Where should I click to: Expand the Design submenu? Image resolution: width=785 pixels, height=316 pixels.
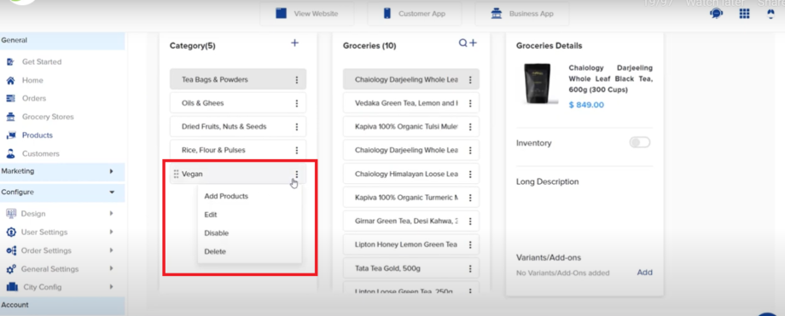(x=111, y=214)
